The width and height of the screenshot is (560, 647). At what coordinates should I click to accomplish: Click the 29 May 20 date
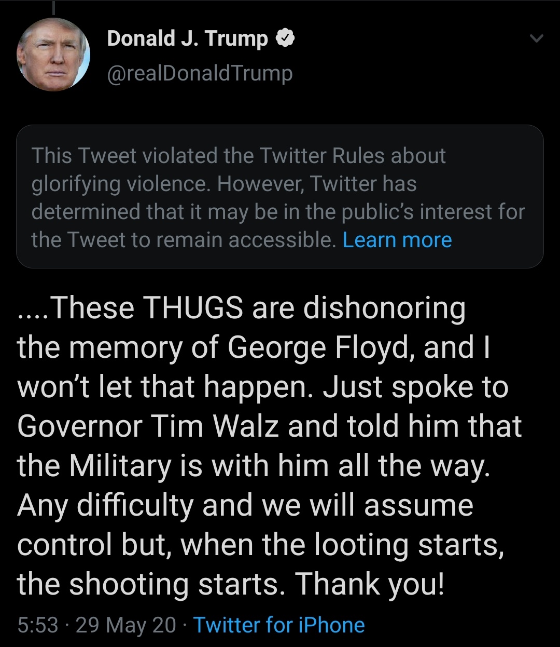[x=126, y=625]
